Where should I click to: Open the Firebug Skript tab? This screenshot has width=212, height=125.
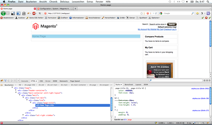click(x=48, y=81)
